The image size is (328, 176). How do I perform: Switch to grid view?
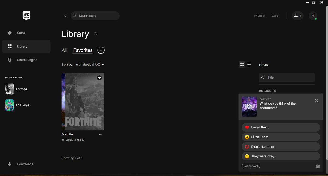(242, 65)
